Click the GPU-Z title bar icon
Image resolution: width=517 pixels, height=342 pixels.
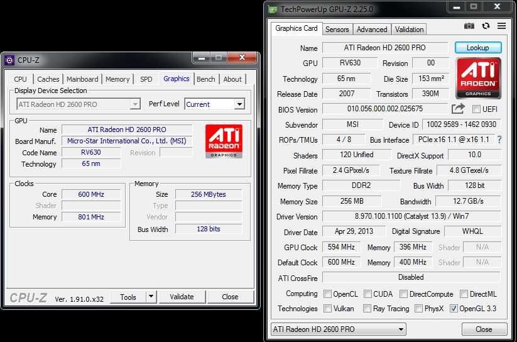coord(273,9)
